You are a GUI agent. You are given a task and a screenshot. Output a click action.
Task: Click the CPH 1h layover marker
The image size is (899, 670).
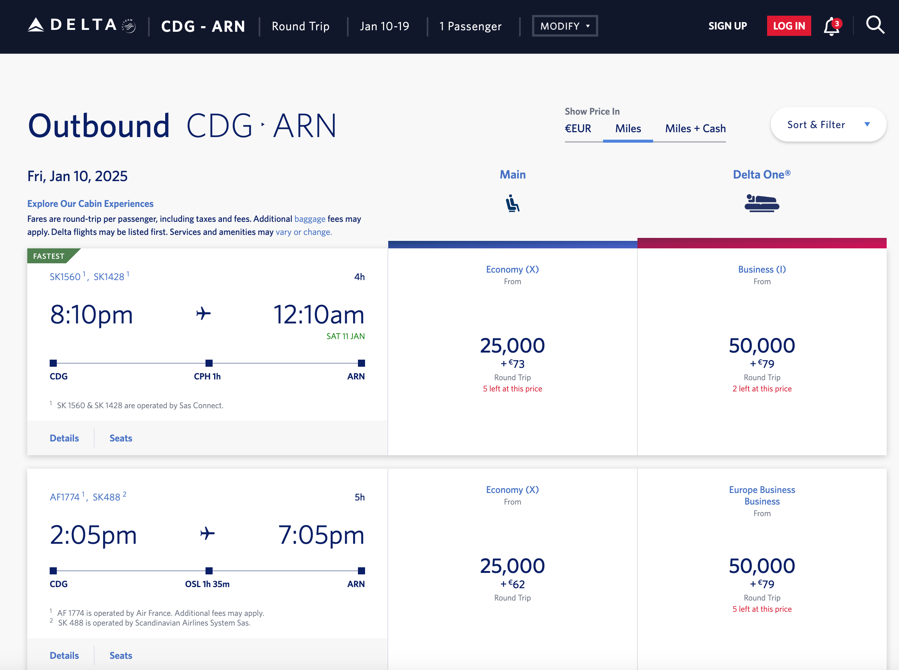coord(208,363)
